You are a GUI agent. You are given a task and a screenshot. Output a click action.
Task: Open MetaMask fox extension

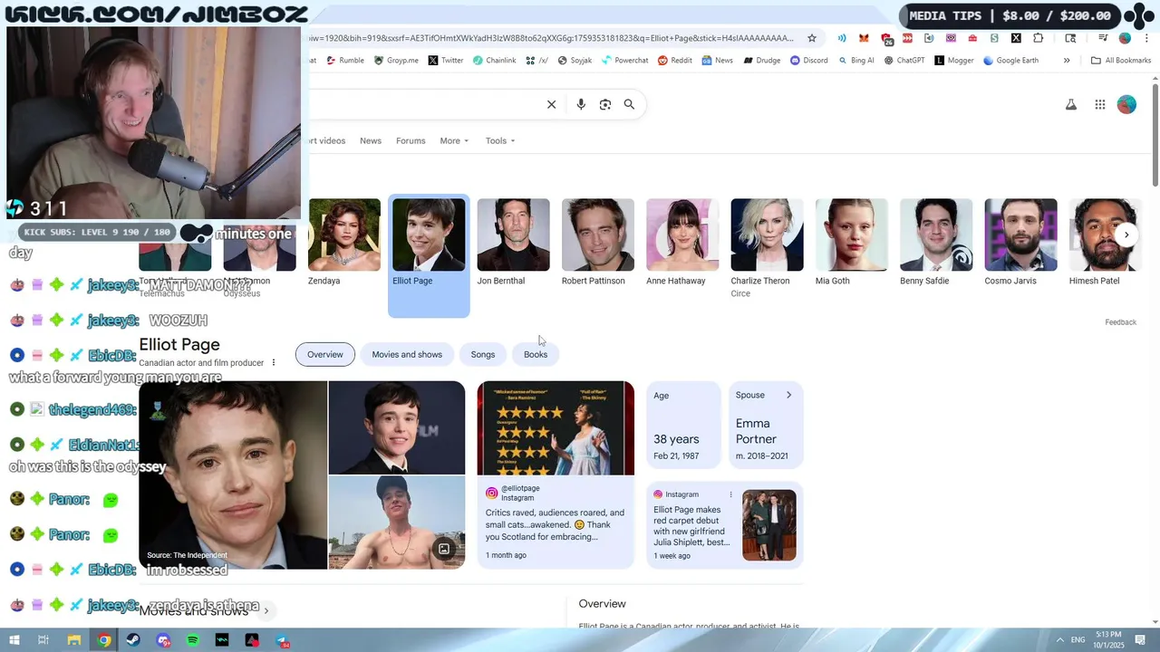(x=864, y=38)
